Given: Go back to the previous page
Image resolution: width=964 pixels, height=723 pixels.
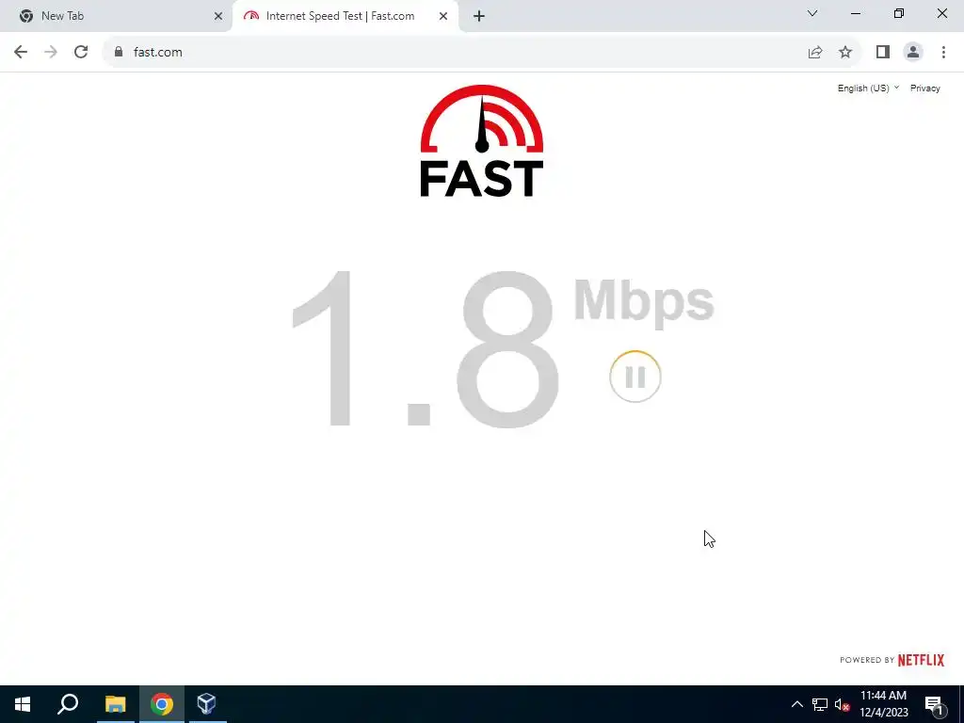Looking at the screenshot, I should [21, 53].
